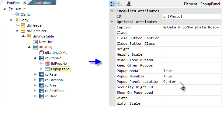222x114 pixels.
Task: Click the Security Right ID value field
Action: click(x=192, y=87)
